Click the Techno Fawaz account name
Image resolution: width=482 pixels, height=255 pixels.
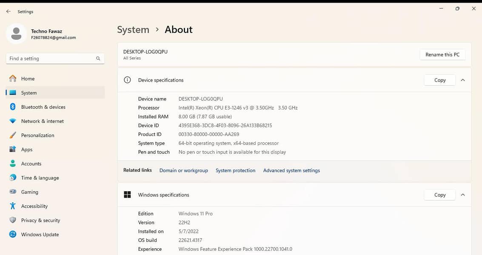[46, 31]
